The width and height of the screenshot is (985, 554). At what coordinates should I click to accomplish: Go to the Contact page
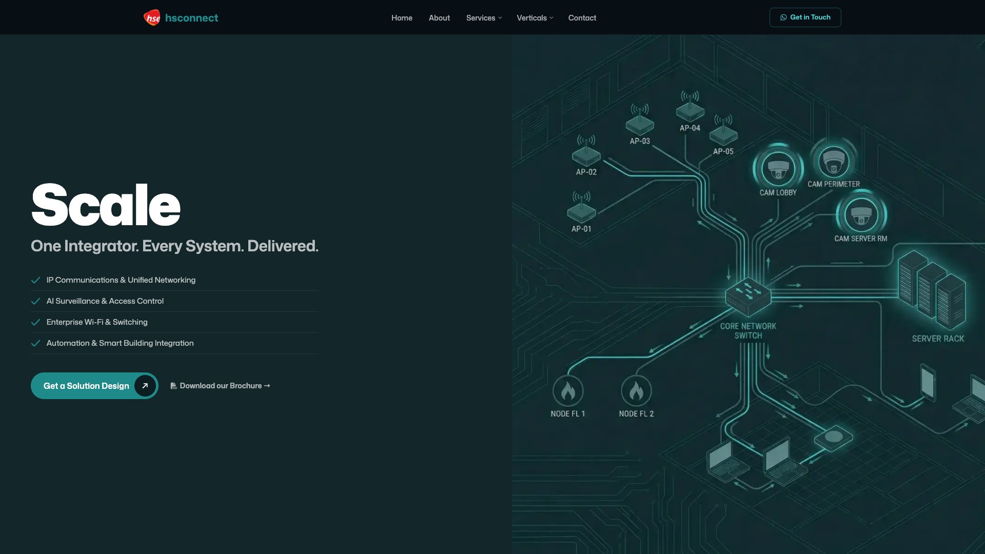click(582, 18)
